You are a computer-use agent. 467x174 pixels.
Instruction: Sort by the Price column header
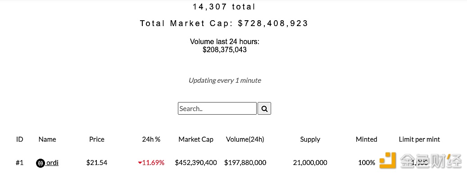click(x=97, y=139)
